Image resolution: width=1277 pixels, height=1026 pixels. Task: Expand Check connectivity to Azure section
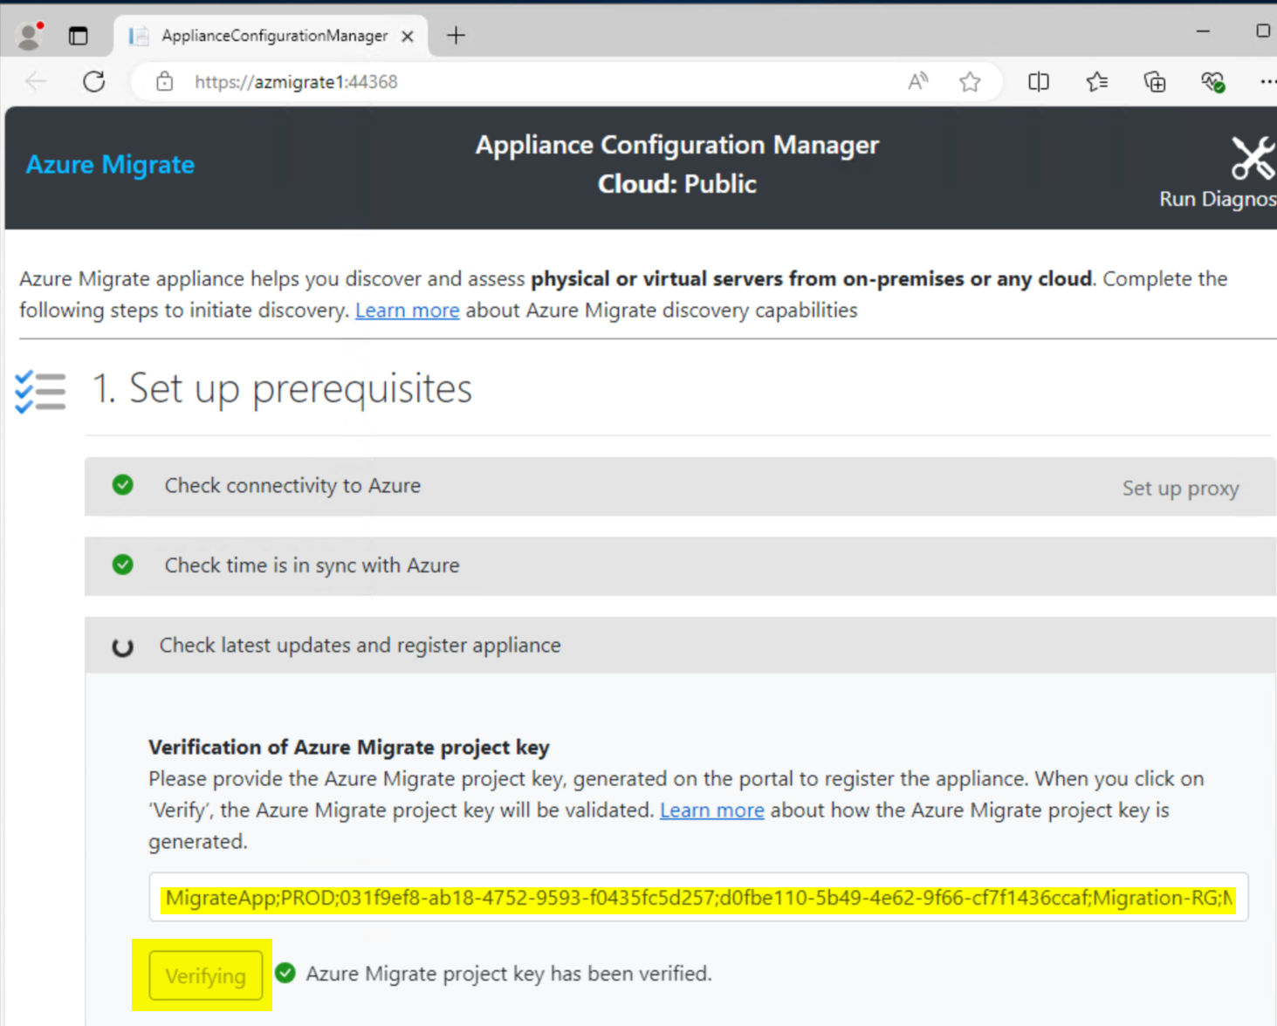[681, 486]
